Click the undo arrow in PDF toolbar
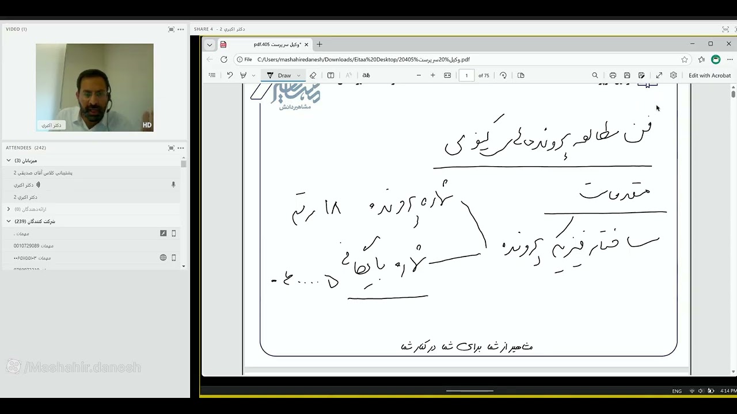The height and width of the screenshot is (414, 737). pyautogui.click(x=230, y=75)
